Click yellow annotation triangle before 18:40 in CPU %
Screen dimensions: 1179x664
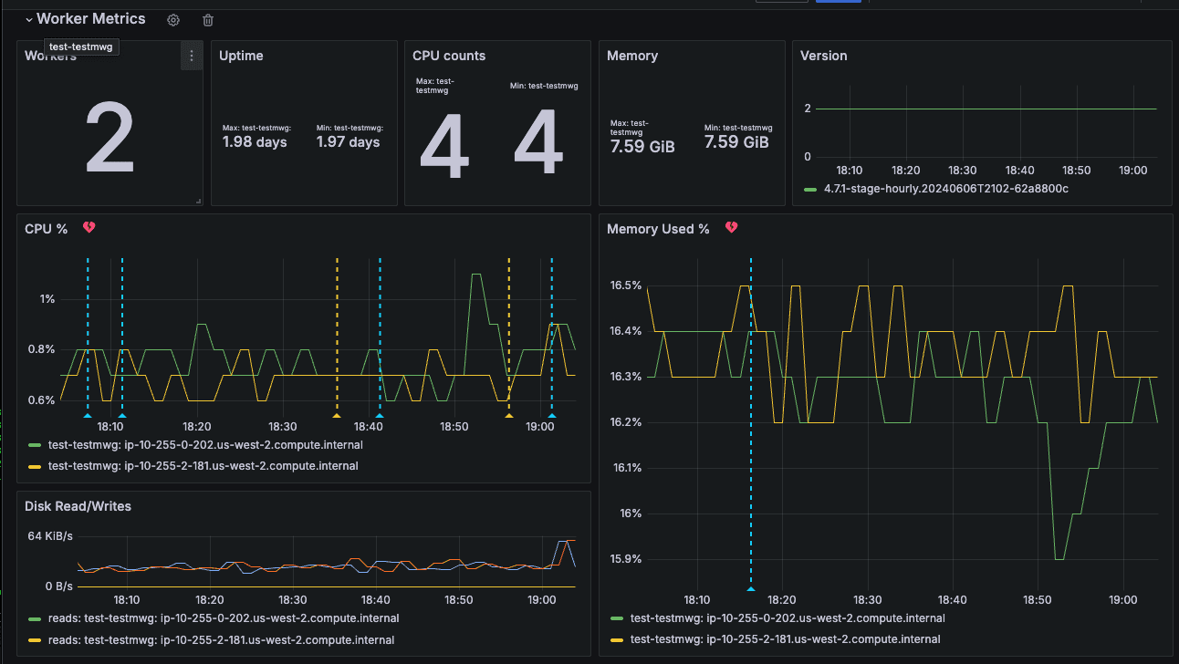[x=337, y=416]
